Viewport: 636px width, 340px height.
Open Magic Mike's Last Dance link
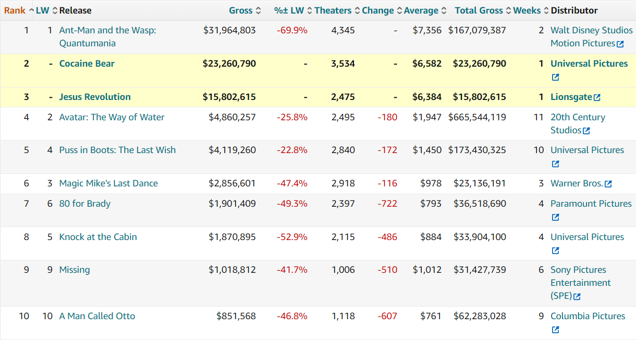pos(108,183)
